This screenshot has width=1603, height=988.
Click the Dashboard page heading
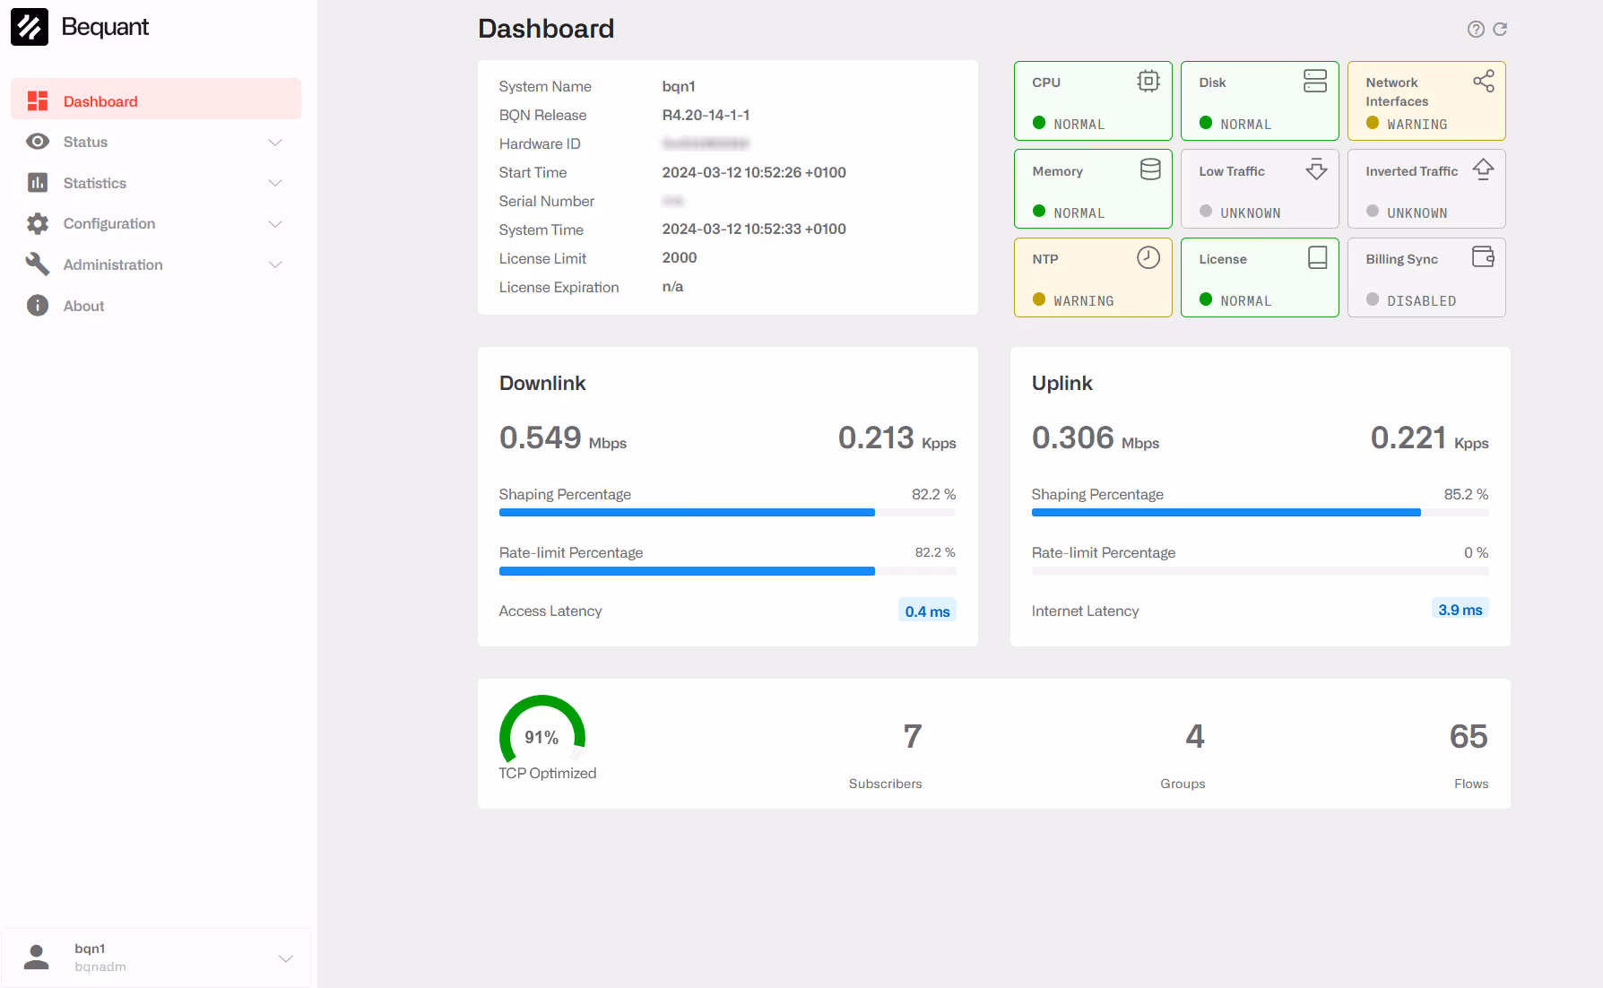[546, 29]
